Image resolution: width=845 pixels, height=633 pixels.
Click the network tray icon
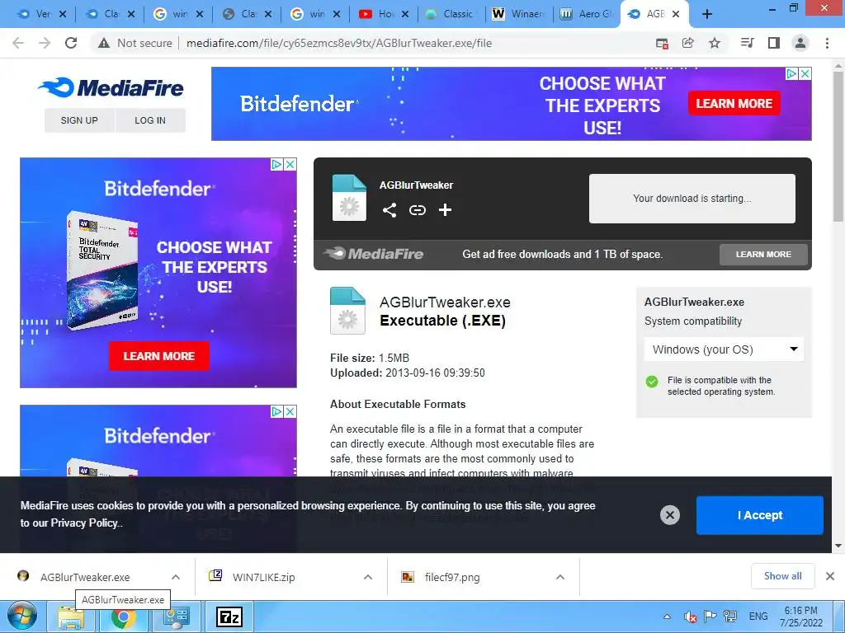click(731, 617)
